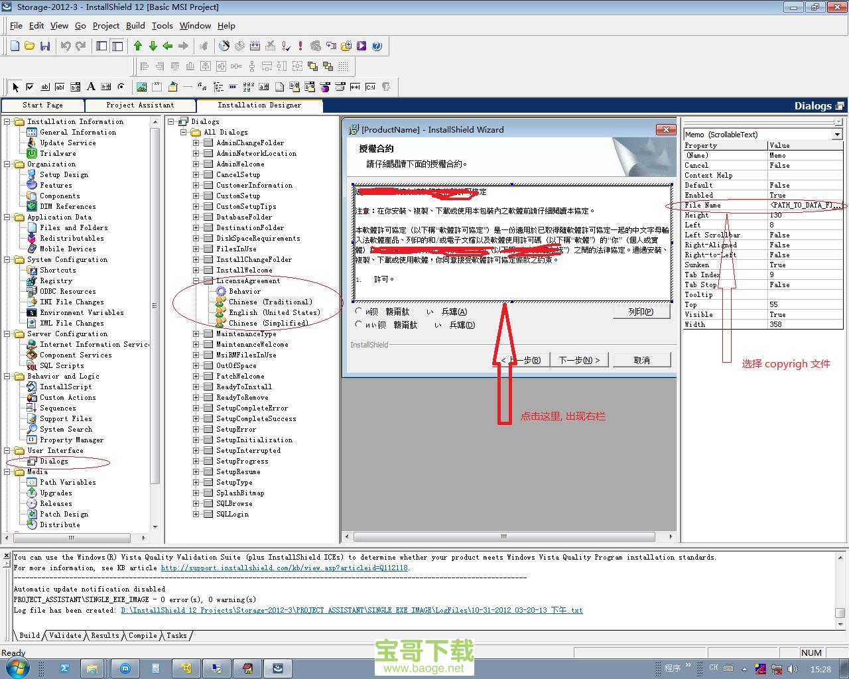Switch to the Start Page tab
849x679 pixels.
click(x=42, y=105)
